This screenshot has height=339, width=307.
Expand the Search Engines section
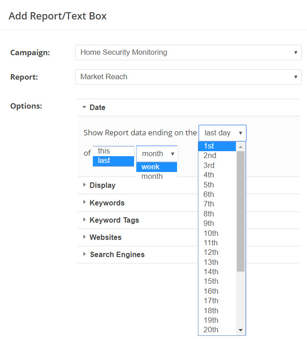click(117, 254)
